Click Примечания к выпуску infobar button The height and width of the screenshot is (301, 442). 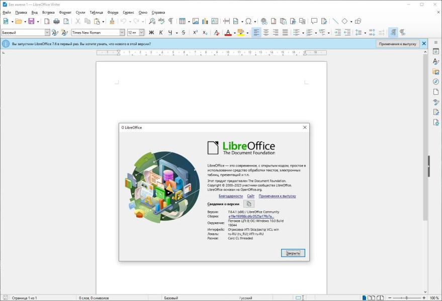pos(397,44)
